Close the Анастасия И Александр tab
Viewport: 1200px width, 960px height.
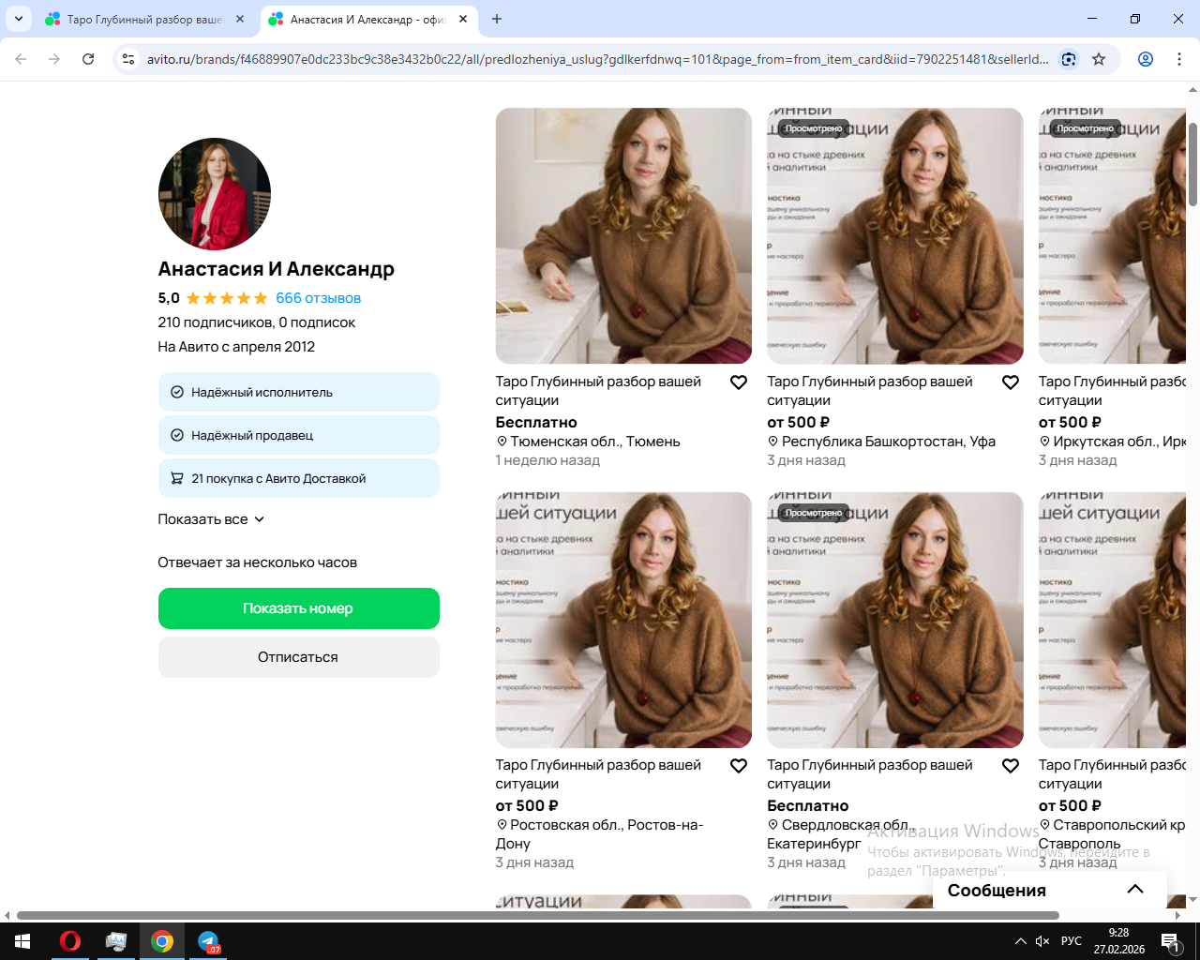pos(463,19)
